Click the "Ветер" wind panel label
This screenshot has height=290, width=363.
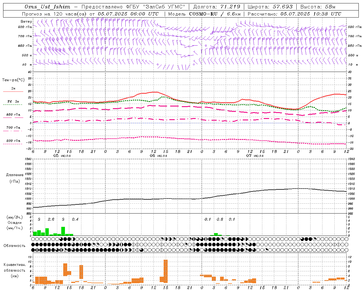click(26, 22)
